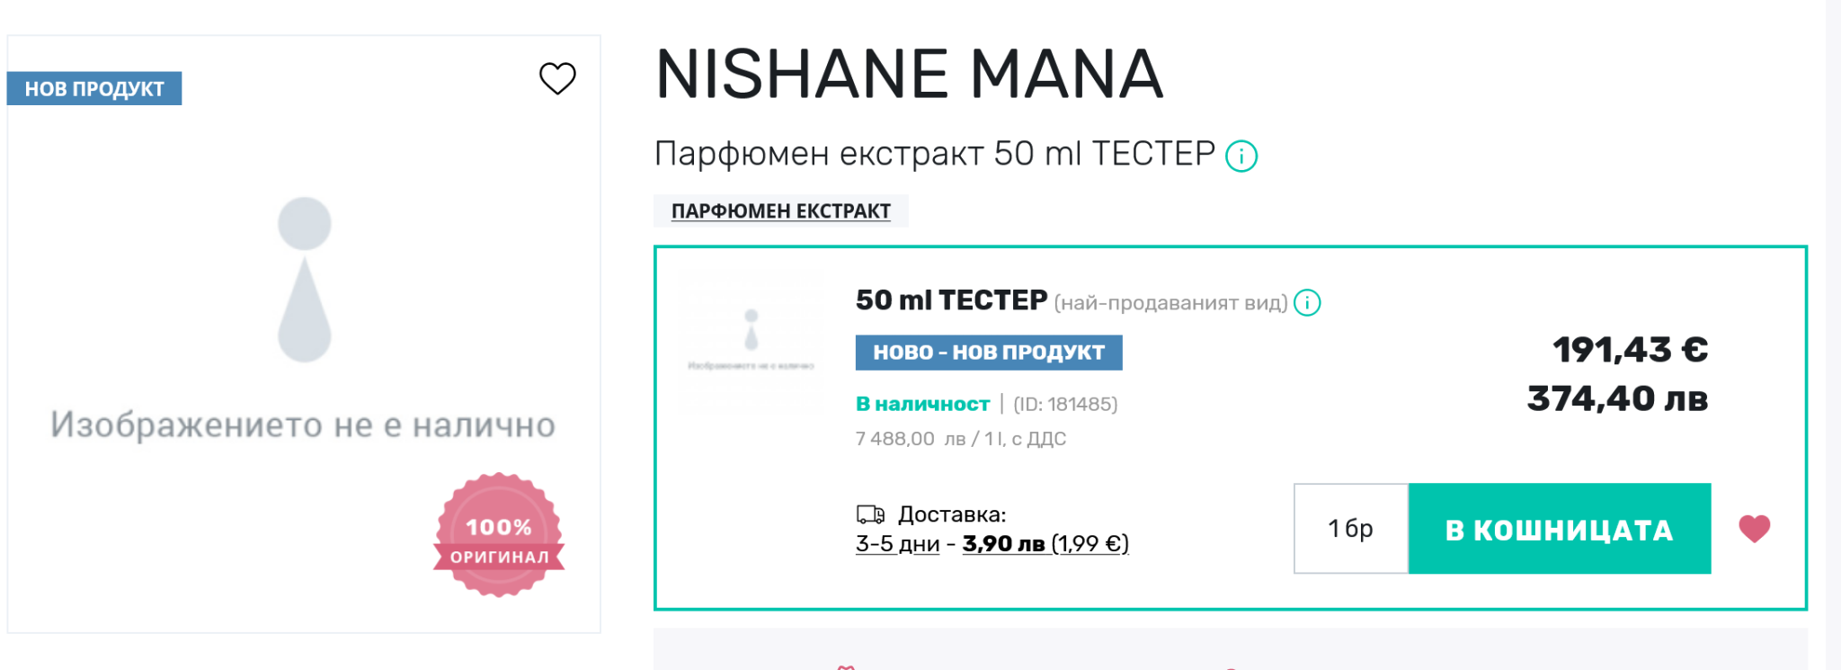Click info icon next to най-продаваният вид

pos(1307,303)
